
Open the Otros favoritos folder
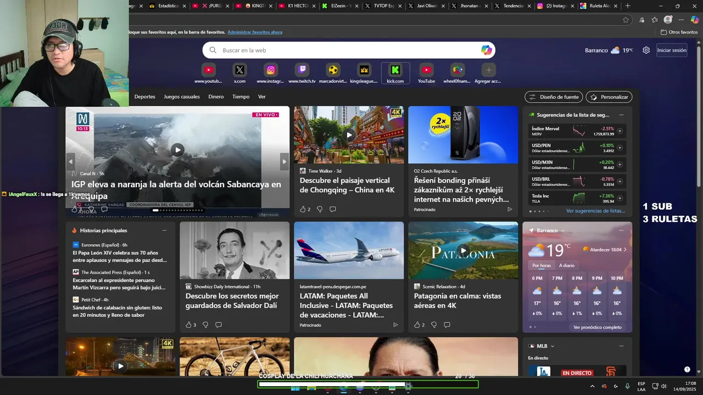point(679,32)
